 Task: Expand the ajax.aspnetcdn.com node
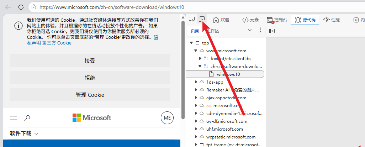tap(196, 98)
